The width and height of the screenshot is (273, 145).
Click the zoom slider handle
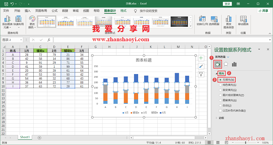point(245,143)
